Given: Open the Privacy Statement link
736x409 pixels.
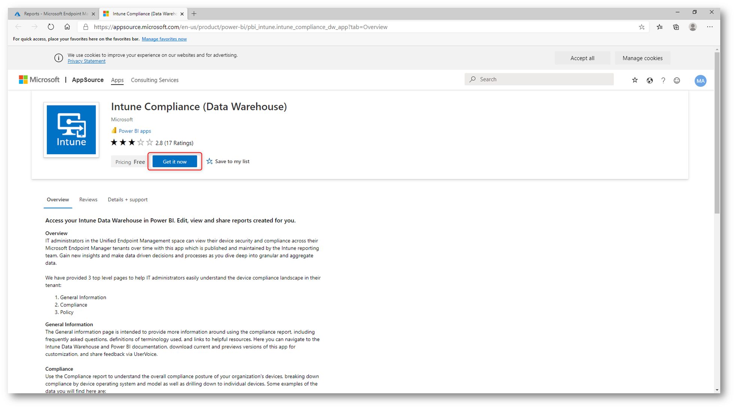Looking at the screenshot, I should (87, 61).
